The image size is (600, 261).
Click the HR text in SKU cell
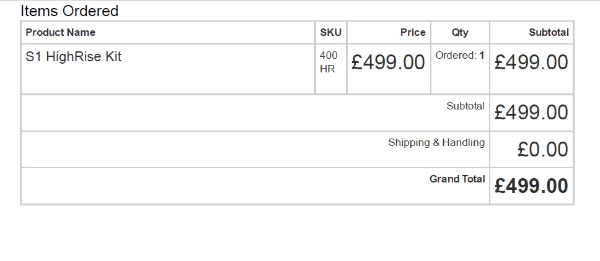(x=327, y=69)
